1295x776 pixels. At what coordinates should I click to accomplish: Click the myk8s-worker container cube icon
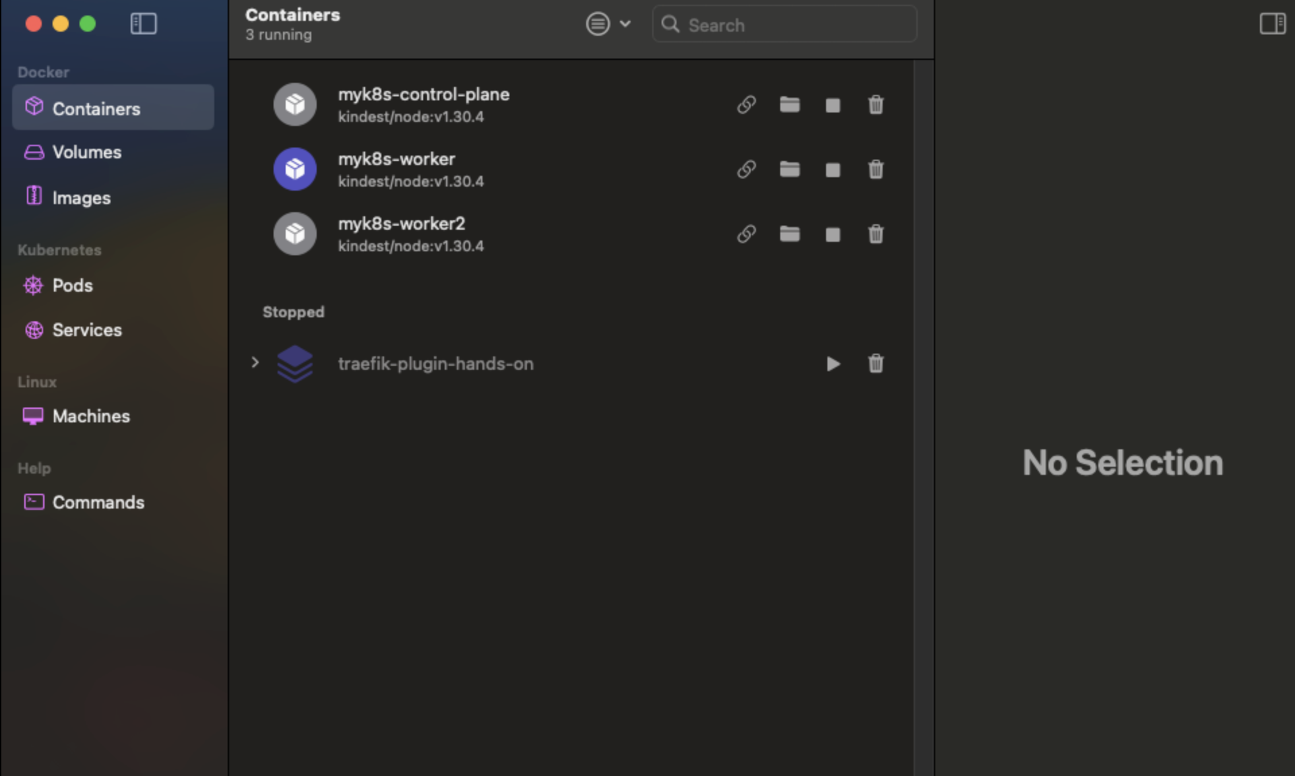tap(294, 169)
